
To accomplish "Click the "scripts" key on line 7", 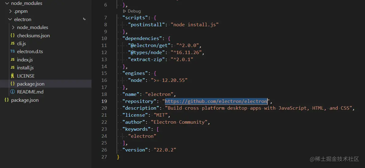I will point(135,18).
